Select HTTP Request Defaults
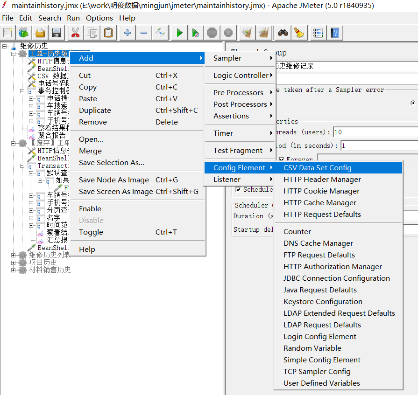The image size is (418, 395). [338, 214]
